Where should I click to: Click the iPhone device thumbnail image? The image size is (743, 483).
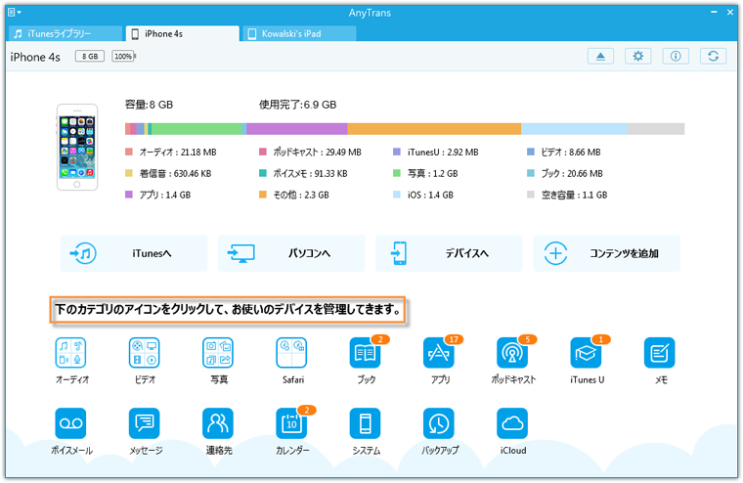point(77,147)
